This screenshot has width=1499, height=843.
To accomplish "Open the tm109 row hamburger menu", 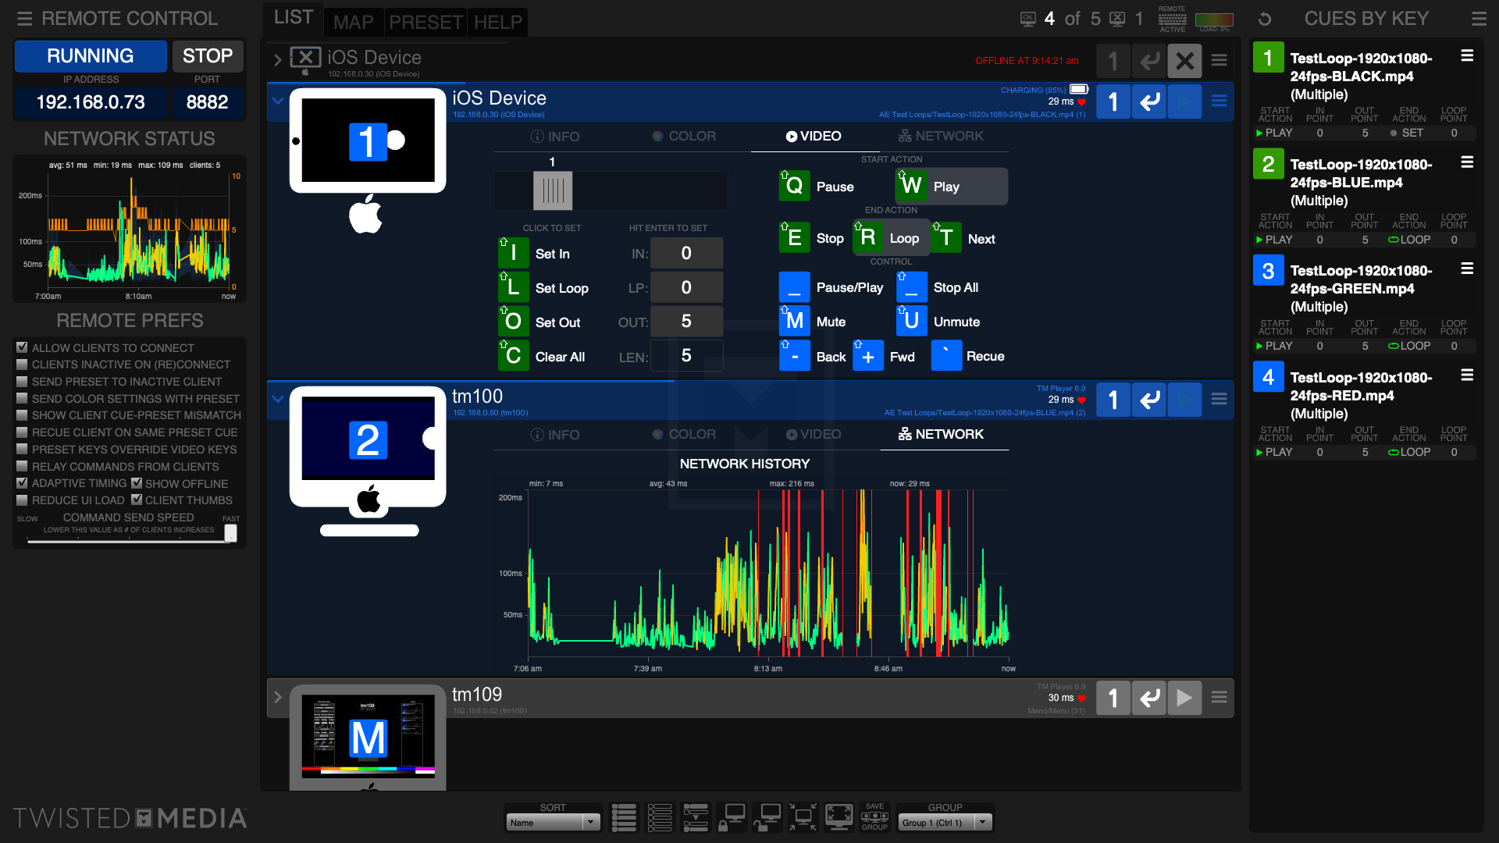I will click(x=1219, y=697).
